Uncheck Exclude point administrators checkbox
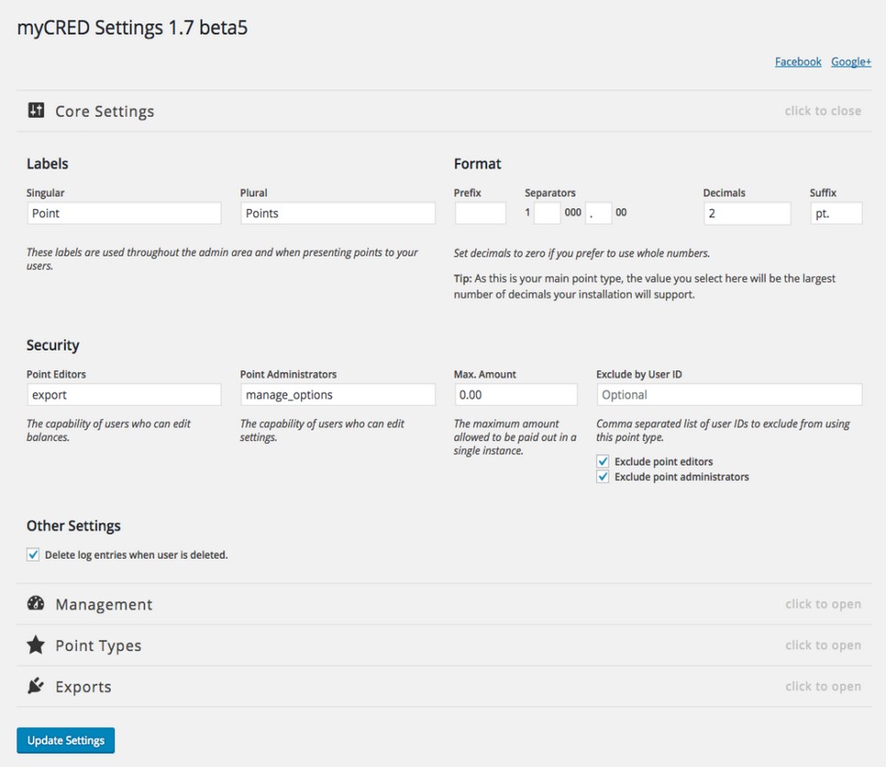 point(603,476)
